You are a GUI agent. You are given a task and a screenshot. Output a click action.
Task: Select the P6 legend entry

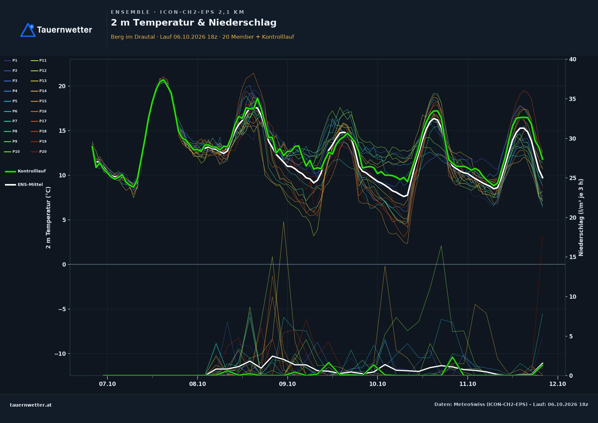pyautogui.click(x=11, y=111)
